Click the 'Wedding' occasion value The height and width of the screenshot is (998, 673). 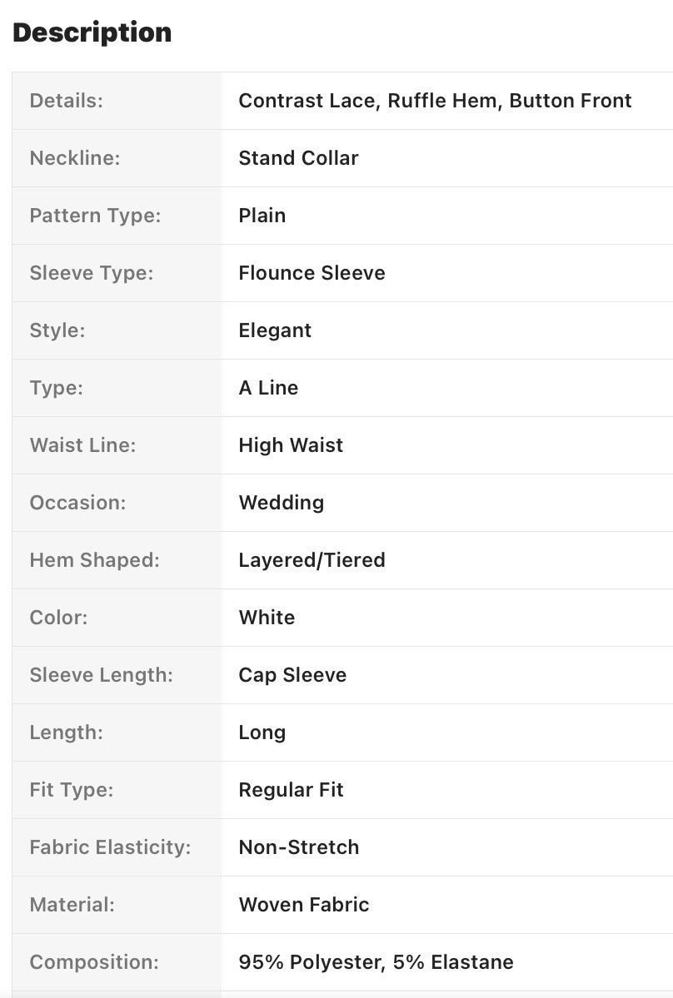(x=281, y=503)
